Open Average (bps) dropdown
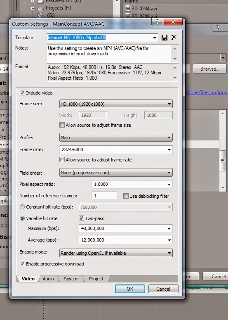Image resolution: width=228 pixels, height=320 pixels. tap(169, 240)
